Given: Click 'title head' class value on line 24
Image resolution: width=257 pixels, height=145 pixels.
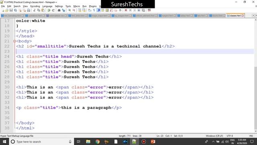Looking at the screenshot, I should tap(58, 56).
